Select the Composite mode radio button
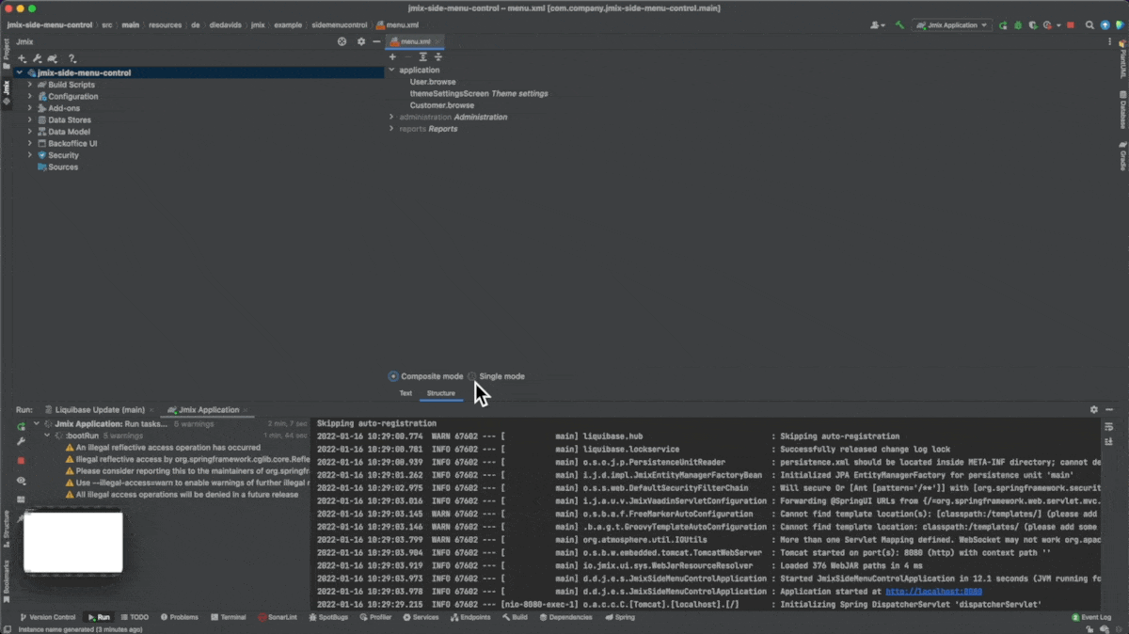The image size is (1129, 634). click(x=393, y=376)
